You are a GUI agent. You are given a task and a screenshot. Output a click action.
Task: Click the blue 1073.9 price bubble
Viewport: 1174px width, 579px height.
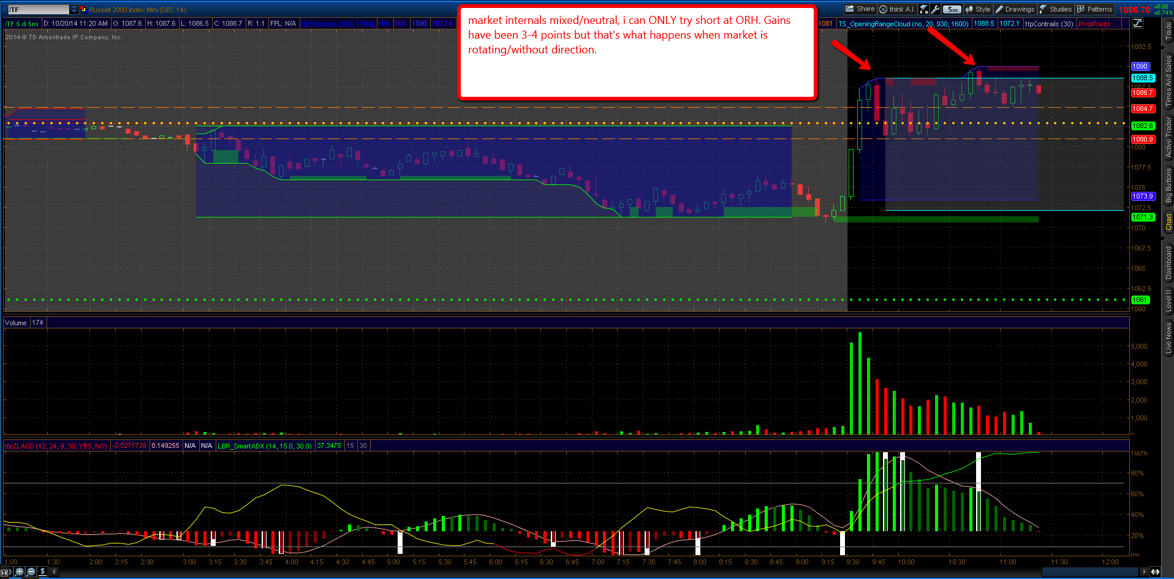click(1143, 197)
